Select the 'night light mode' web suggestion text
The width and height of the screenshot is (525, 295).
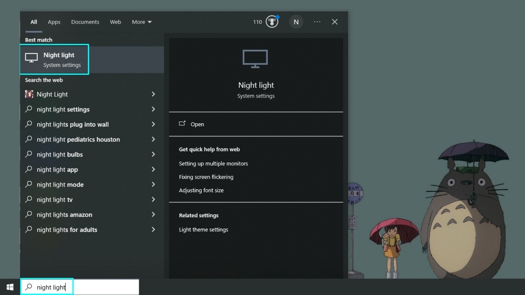(x=60, y=184)
